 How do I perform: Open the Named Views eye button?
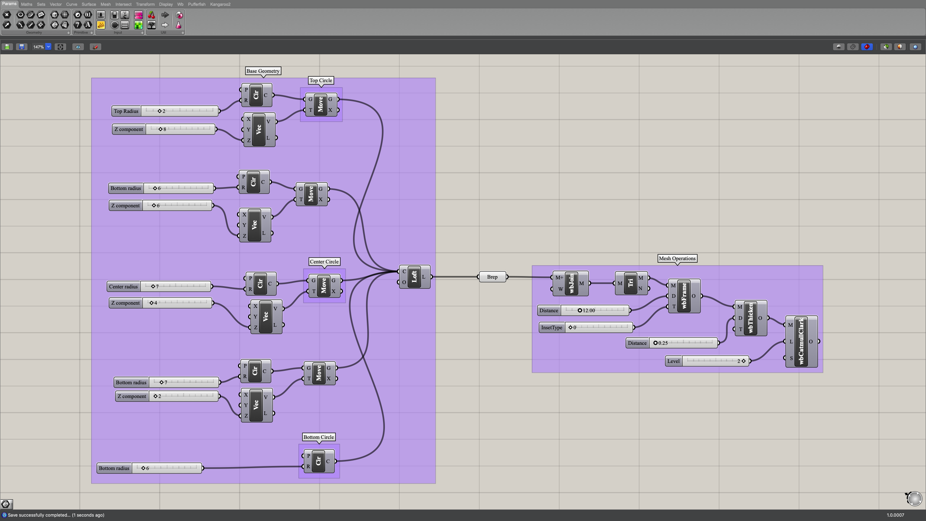78,47
